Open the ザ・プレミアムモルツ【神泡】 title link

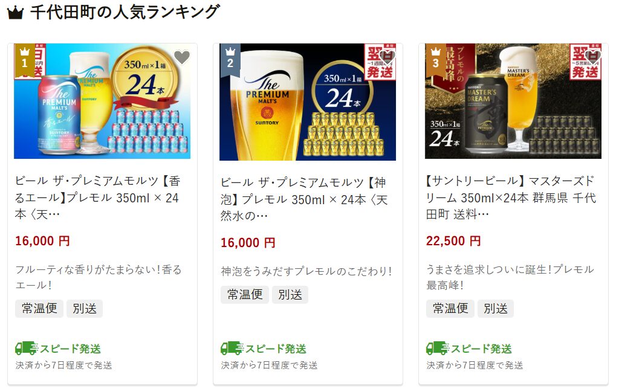303,199
